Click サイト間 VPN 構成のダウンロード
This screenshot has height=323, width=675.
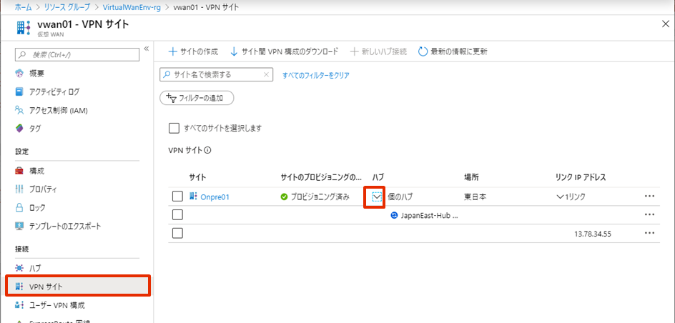(284, 51)
